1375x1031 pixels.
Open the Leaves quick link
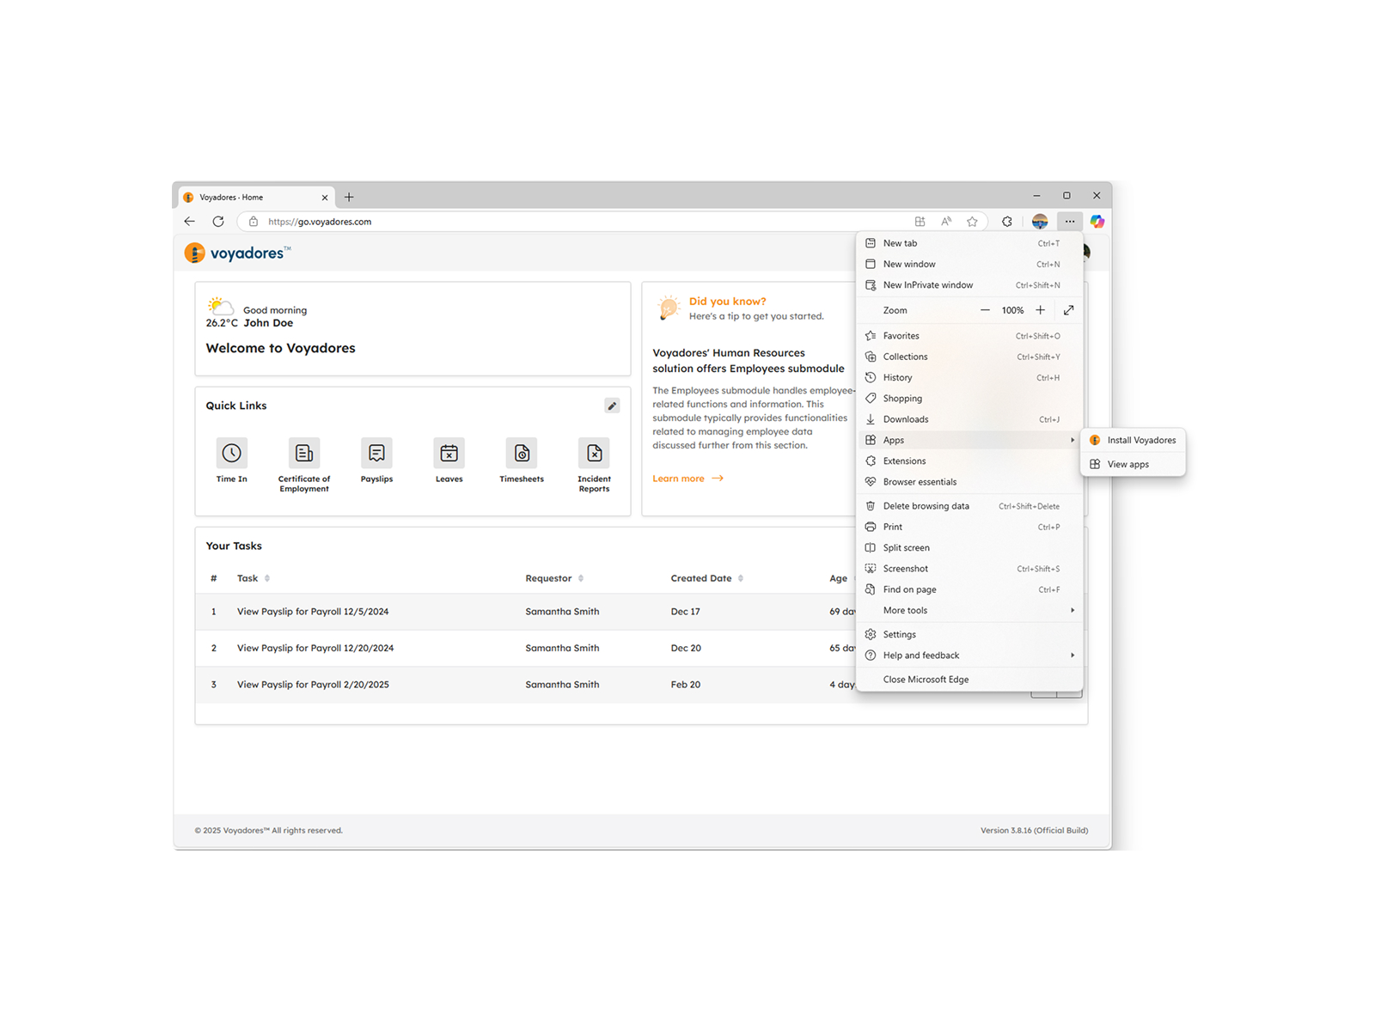click(449, 461)
